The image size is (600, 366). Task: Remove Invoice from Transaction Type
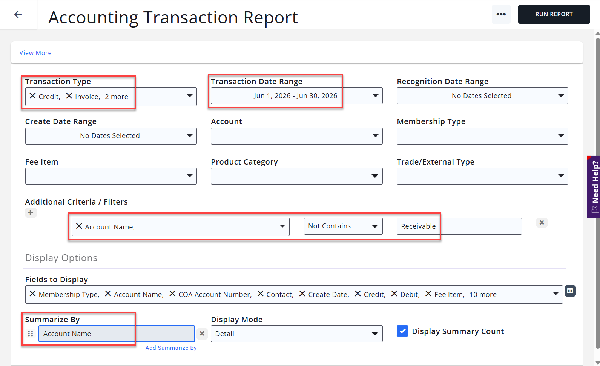[69, 96]
